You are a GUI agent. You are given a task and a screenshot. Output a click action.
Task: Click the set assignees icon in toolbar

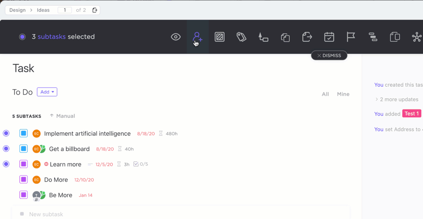tap(197, 37)
